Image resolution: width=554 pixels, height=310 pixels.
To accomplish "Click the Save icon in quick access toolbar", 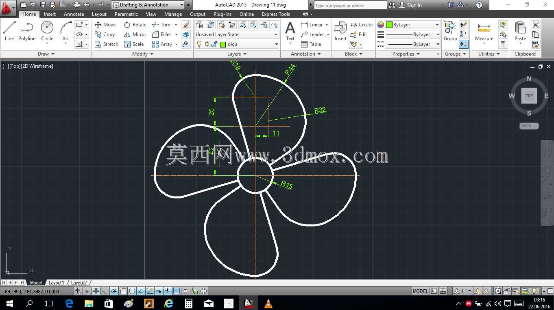I will pos(43,5).
